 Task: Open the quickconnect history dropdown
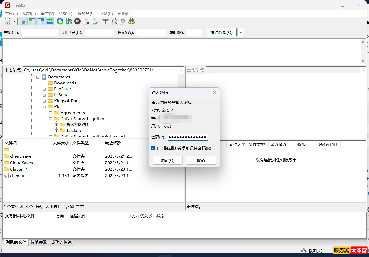coord(240,32)
